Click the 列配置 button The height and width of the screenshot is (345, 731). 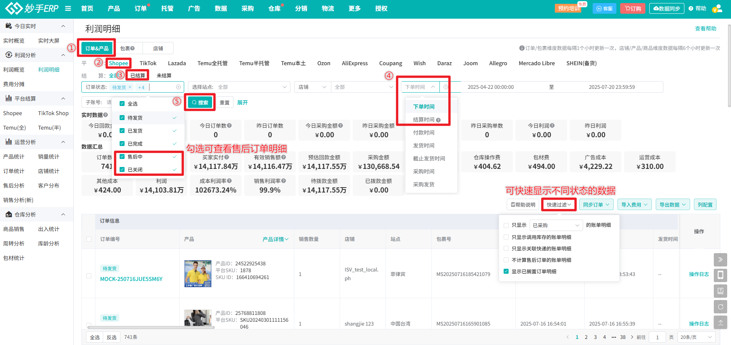tap(705, 205)
